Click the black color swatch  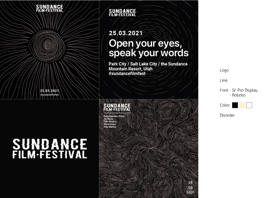pos(235,105)
